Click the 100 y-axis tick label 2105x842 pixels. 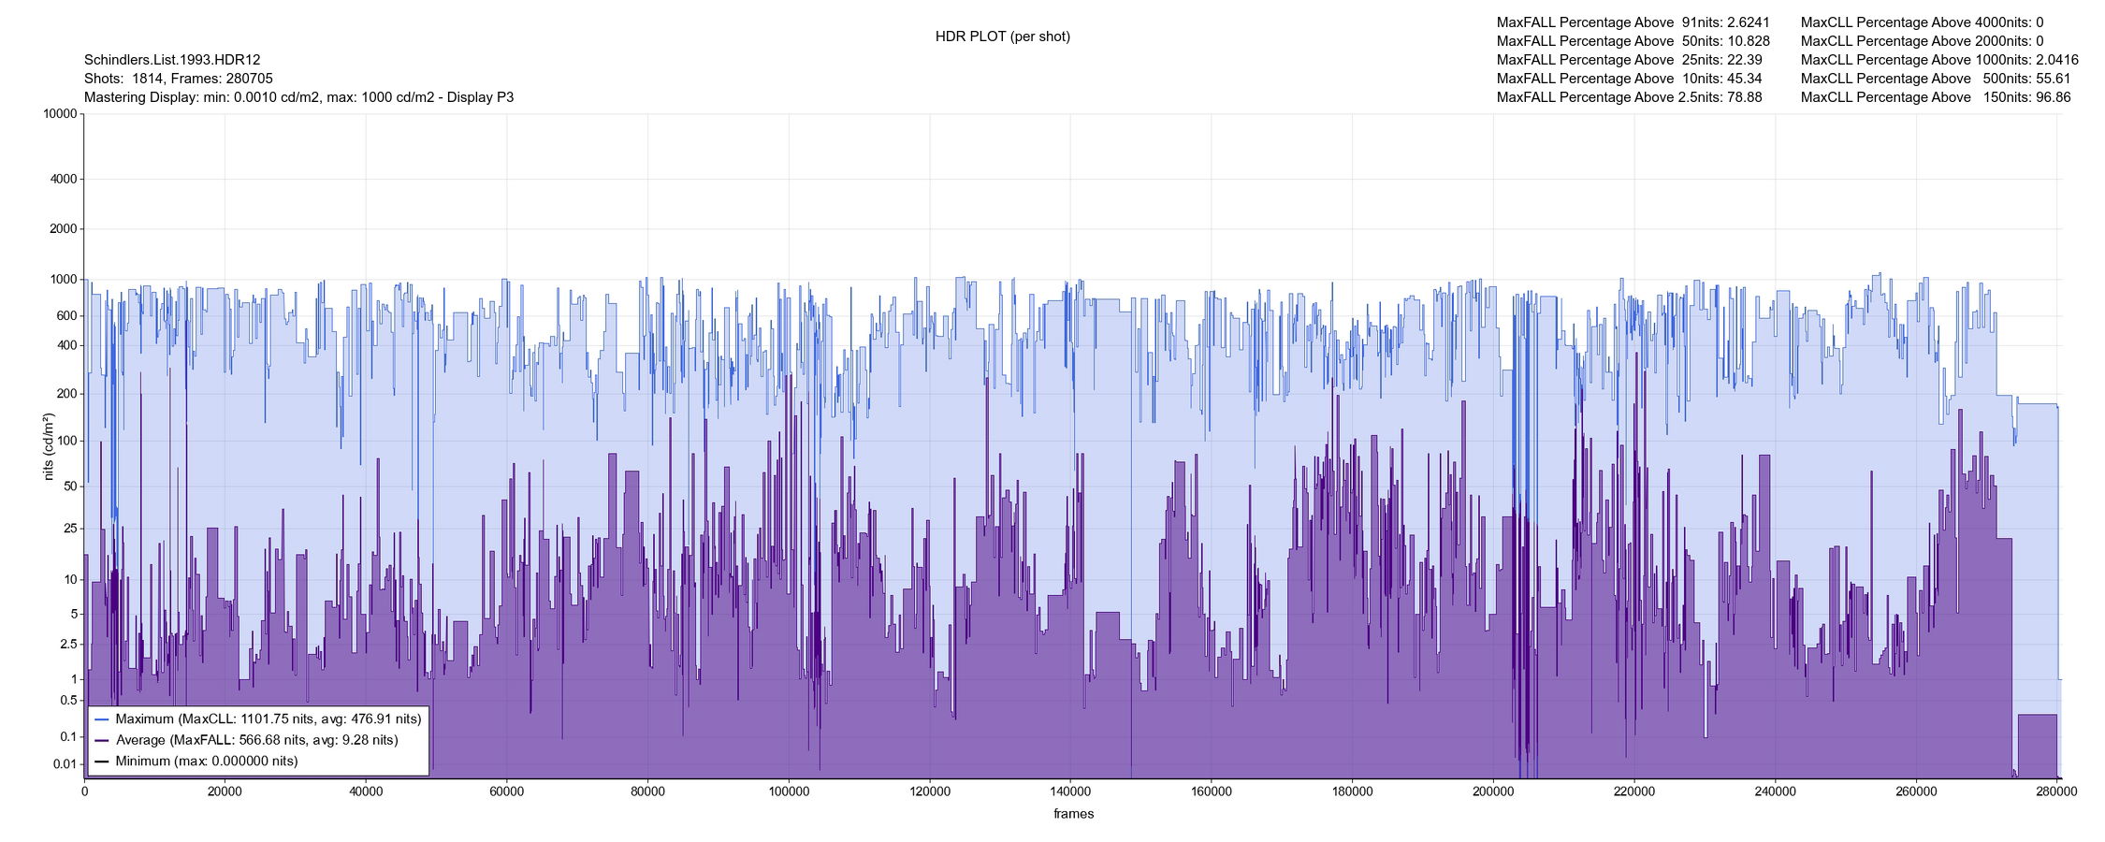pos(66,441)
